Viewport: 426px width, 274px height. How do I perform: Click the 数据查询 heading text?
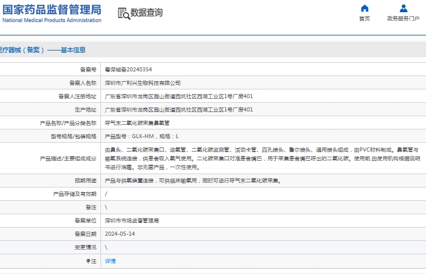[146, 13]
